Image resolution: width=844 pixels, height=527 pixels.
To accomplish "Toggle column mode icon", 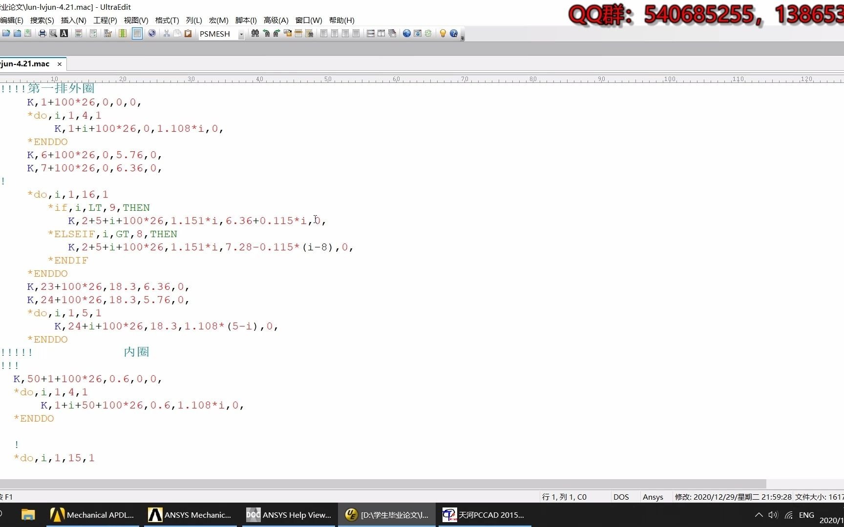I will 123,33.
